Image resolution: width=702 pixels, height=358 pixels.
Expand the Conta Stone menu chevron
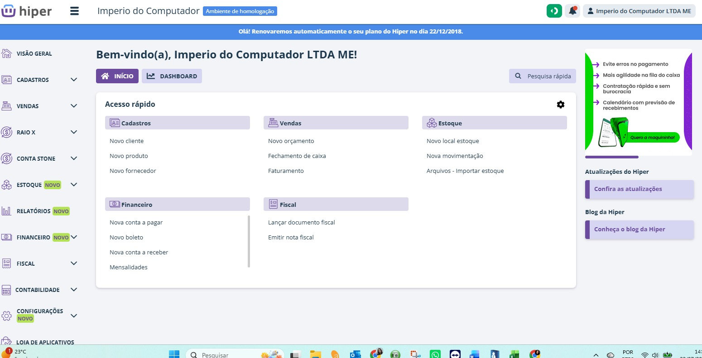coord(74,158)
